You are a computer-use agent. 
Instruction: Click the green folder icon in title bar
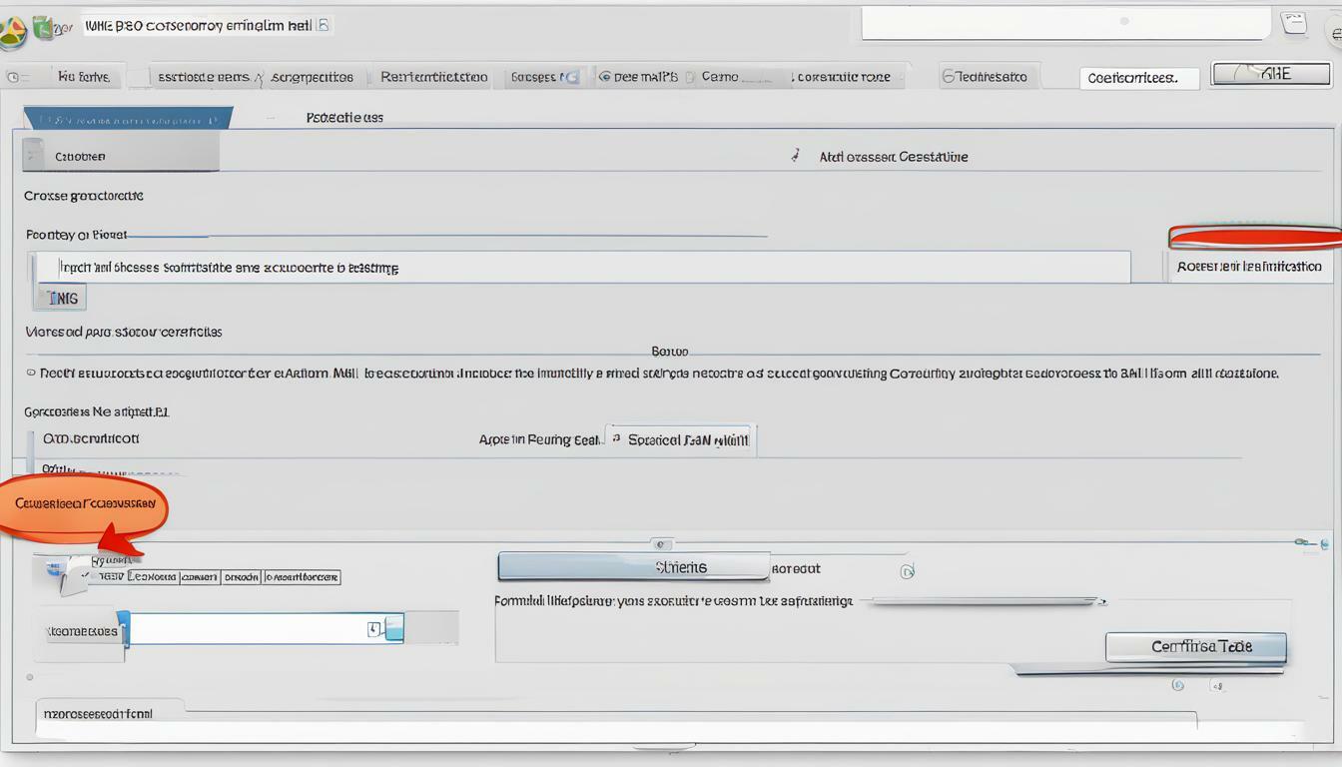[x=44, y=28]
